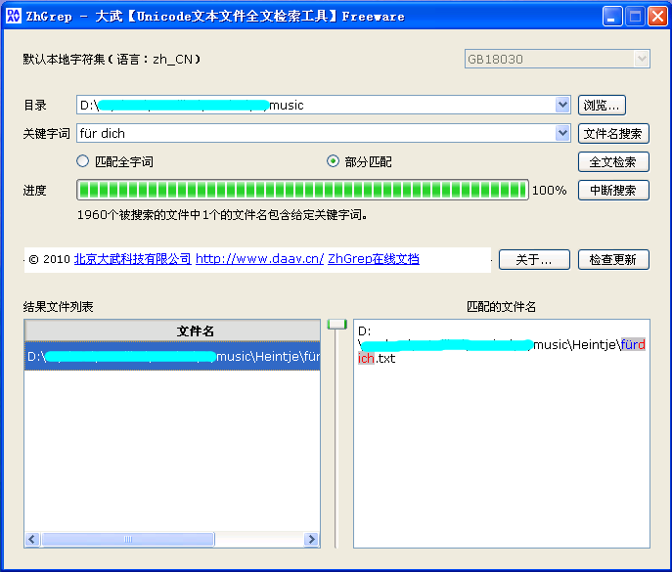This screenshot has height=572, width=672.
Task: Click the right arrow of the result list scrollbar
Action: click(x=312, y=539)
